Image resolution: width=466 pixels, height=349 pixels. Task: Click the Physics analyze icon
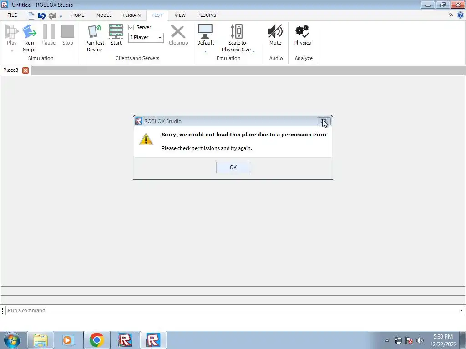(x=302, y=31)
